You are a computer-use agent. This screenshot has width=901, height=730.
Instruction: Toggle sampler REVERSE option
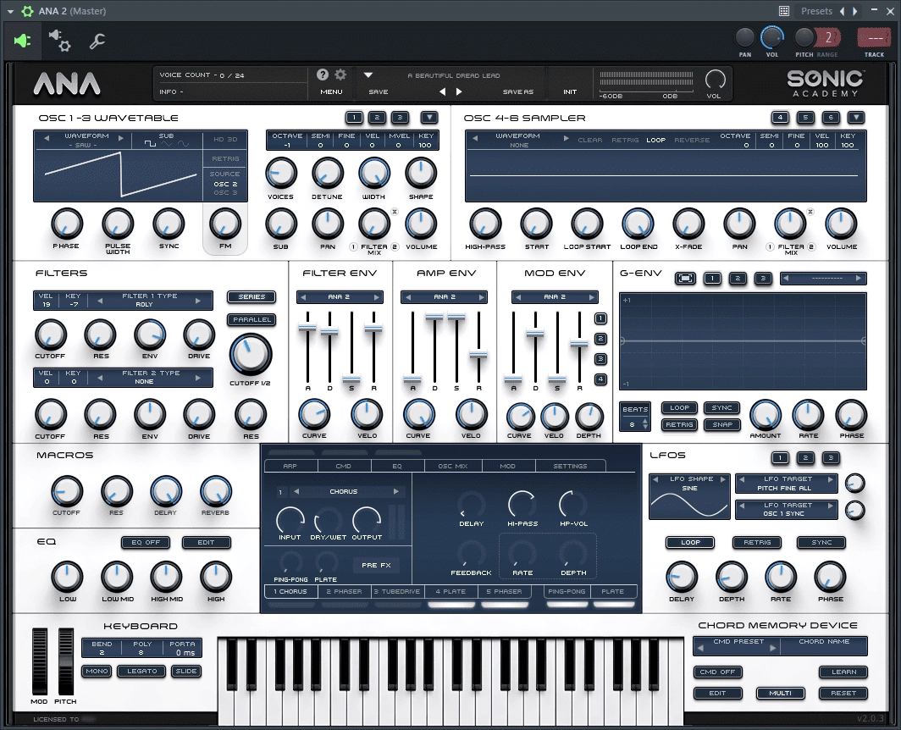pos(691,140)
